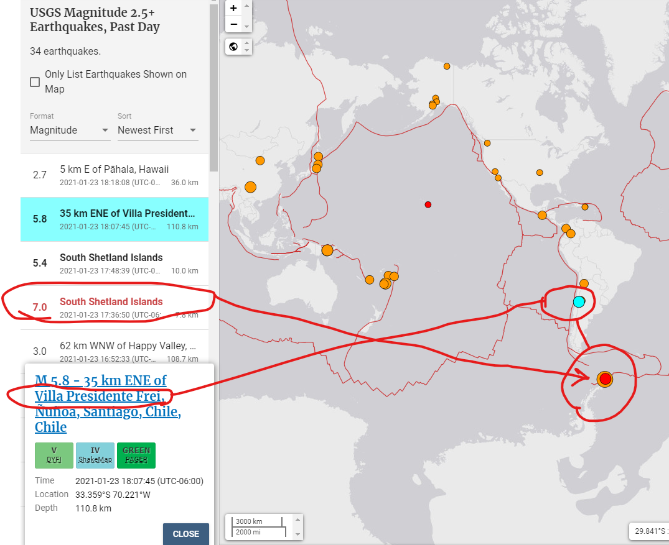This screenshot has width=669, height=545.
Task: Click up arrow beside scale bar
Action: pyautogui.click(x=298, y=520)
